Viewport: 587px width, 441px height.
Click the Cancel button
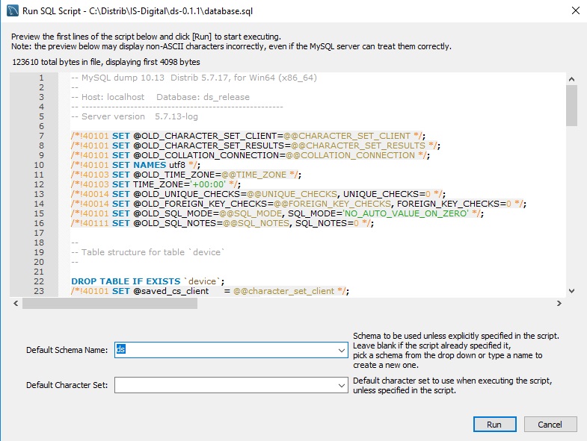click(550, 424)
